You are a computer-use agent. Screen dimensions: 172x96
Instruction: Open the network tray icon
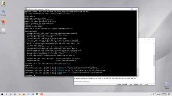click(158, 94)
